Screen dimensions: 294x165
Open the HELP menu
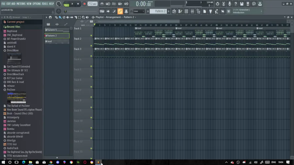[x=51, y=4]
